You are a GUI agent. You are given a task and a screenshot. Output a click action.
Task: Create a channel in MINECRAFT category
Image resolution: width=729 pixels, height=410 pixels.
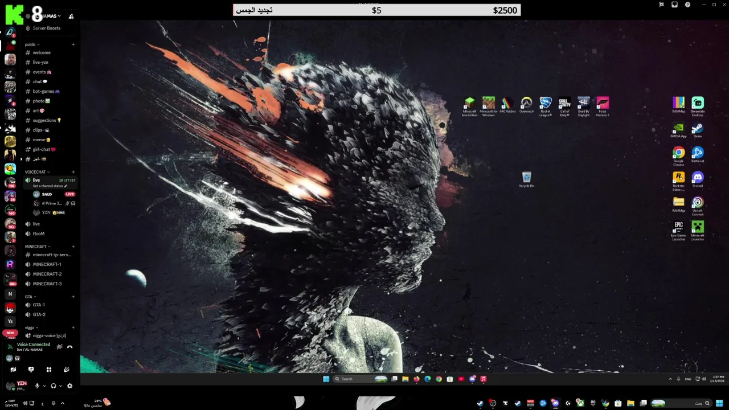73,247
